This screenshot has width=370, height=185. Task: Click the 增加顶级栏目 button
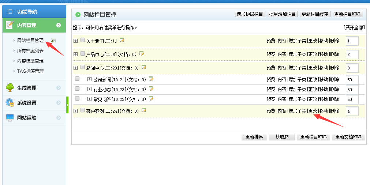pos(250,14)
